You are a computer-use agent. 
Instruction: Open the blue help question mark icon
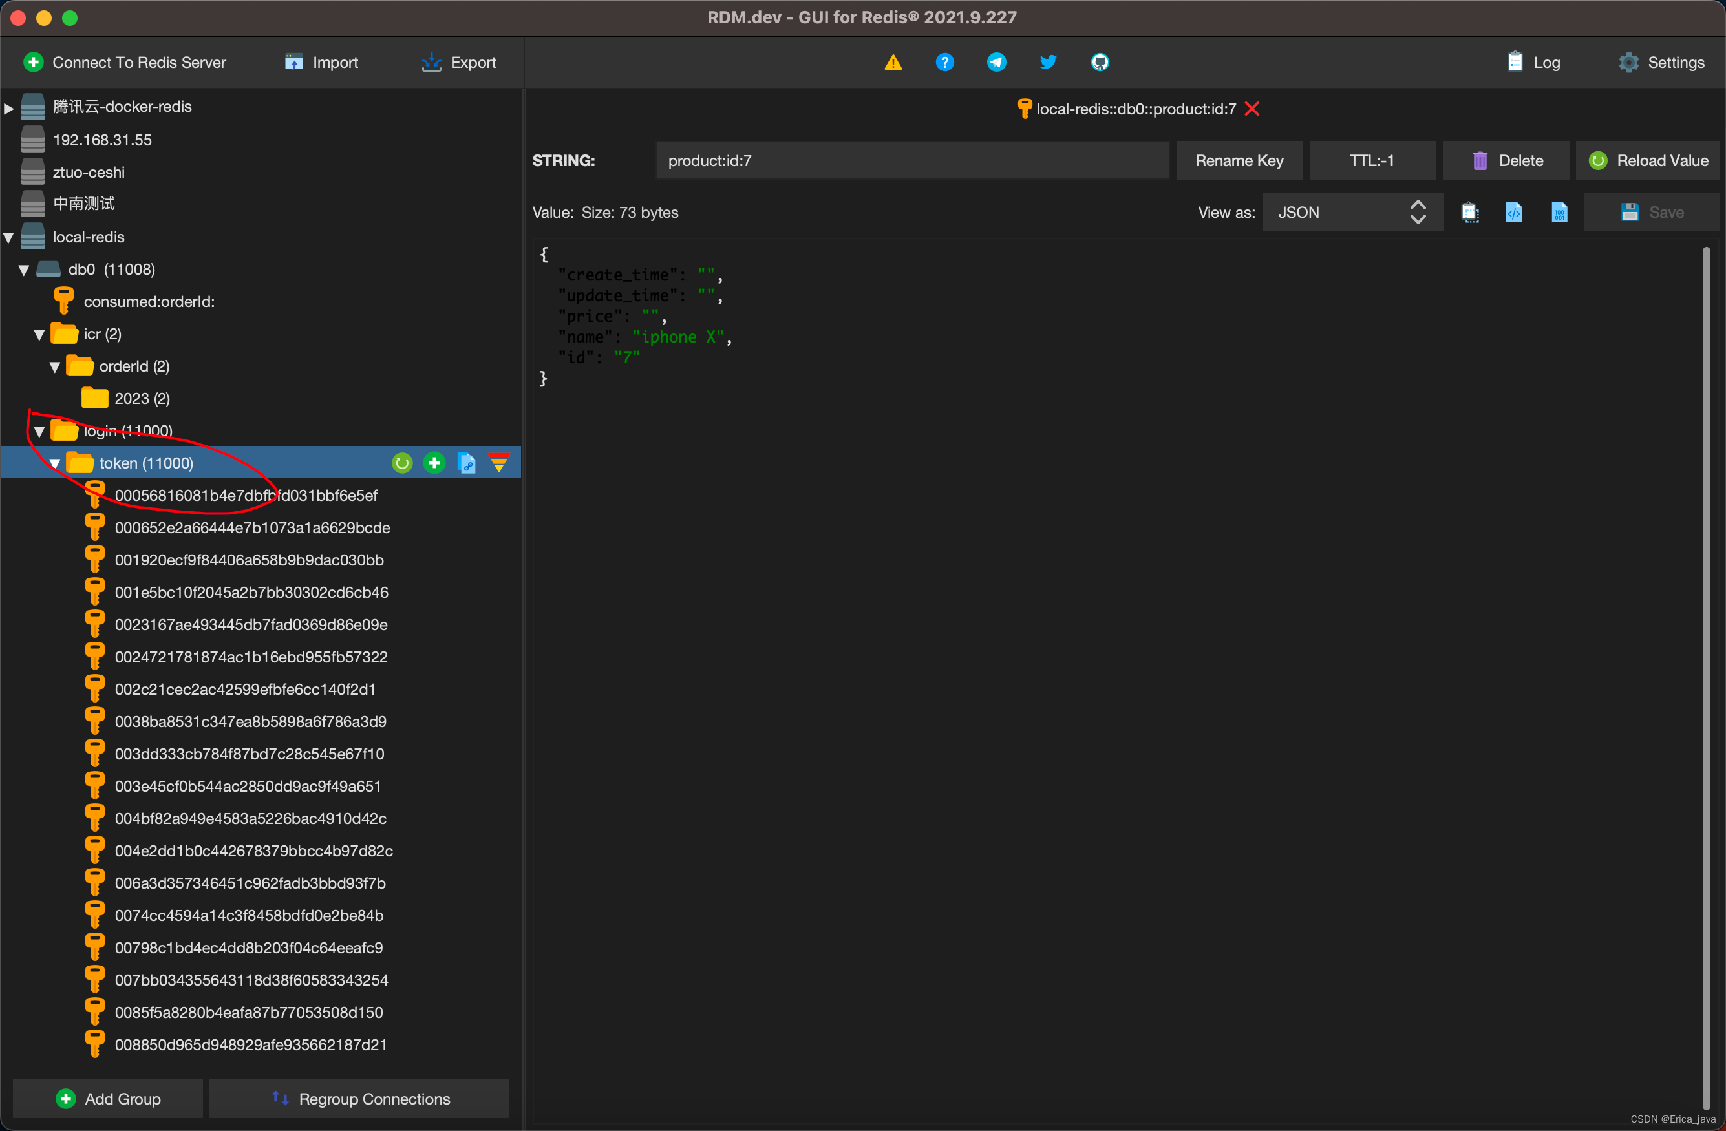[x=944, y=62]
